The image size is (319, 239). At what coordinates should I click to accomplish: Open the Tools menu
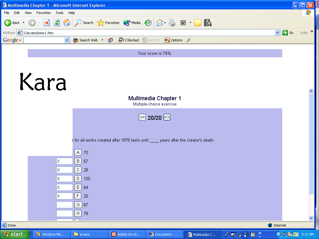(60, 13)
